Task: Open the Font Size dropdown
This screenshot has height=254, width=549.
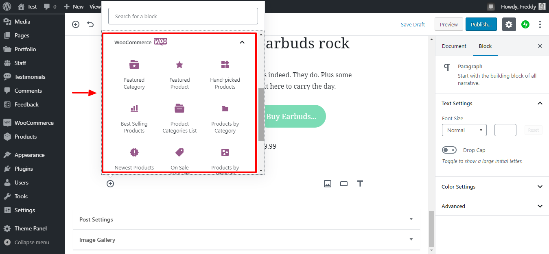Action: tap(464, 130)
